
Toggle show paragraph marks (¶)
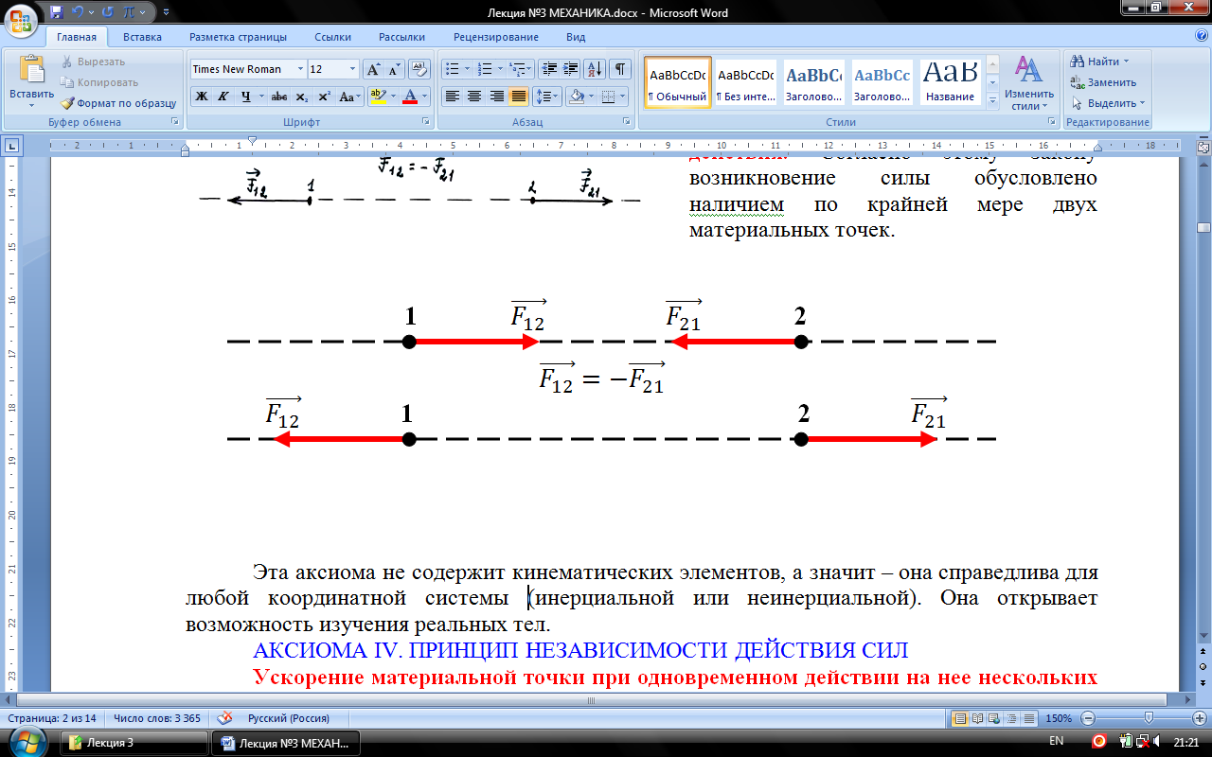[620, 69]
